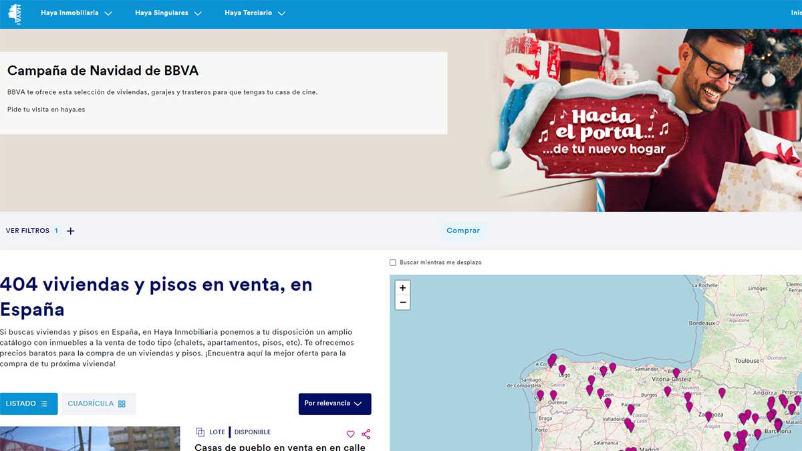The height and width of the screenshot is (451, 802).
Task: Open sharing options via the share icon
Action: click(x=366, y=434)
